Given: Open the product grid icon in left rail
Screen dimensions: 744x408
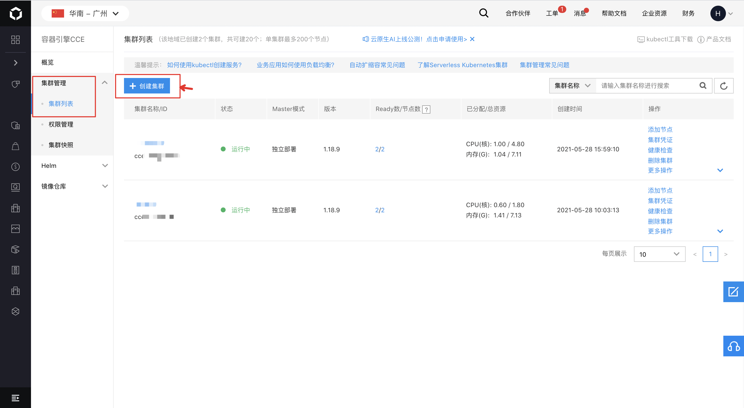Looking at the screenshot, I should pos(15,40).
